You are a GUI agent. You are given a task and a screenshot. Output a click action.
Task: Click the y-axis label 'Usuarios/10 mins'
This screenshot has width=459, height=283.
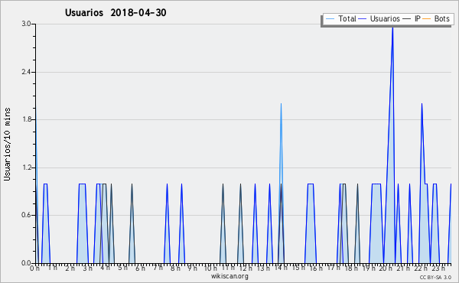point(7,145)
